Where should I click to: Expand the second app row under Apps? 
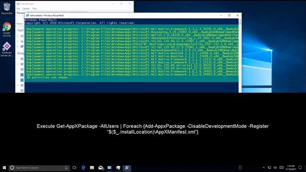point(18,41)
